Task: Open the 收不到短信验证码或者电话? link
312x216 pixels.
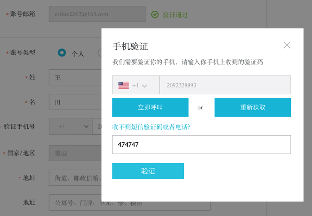Action: point(151,127)
